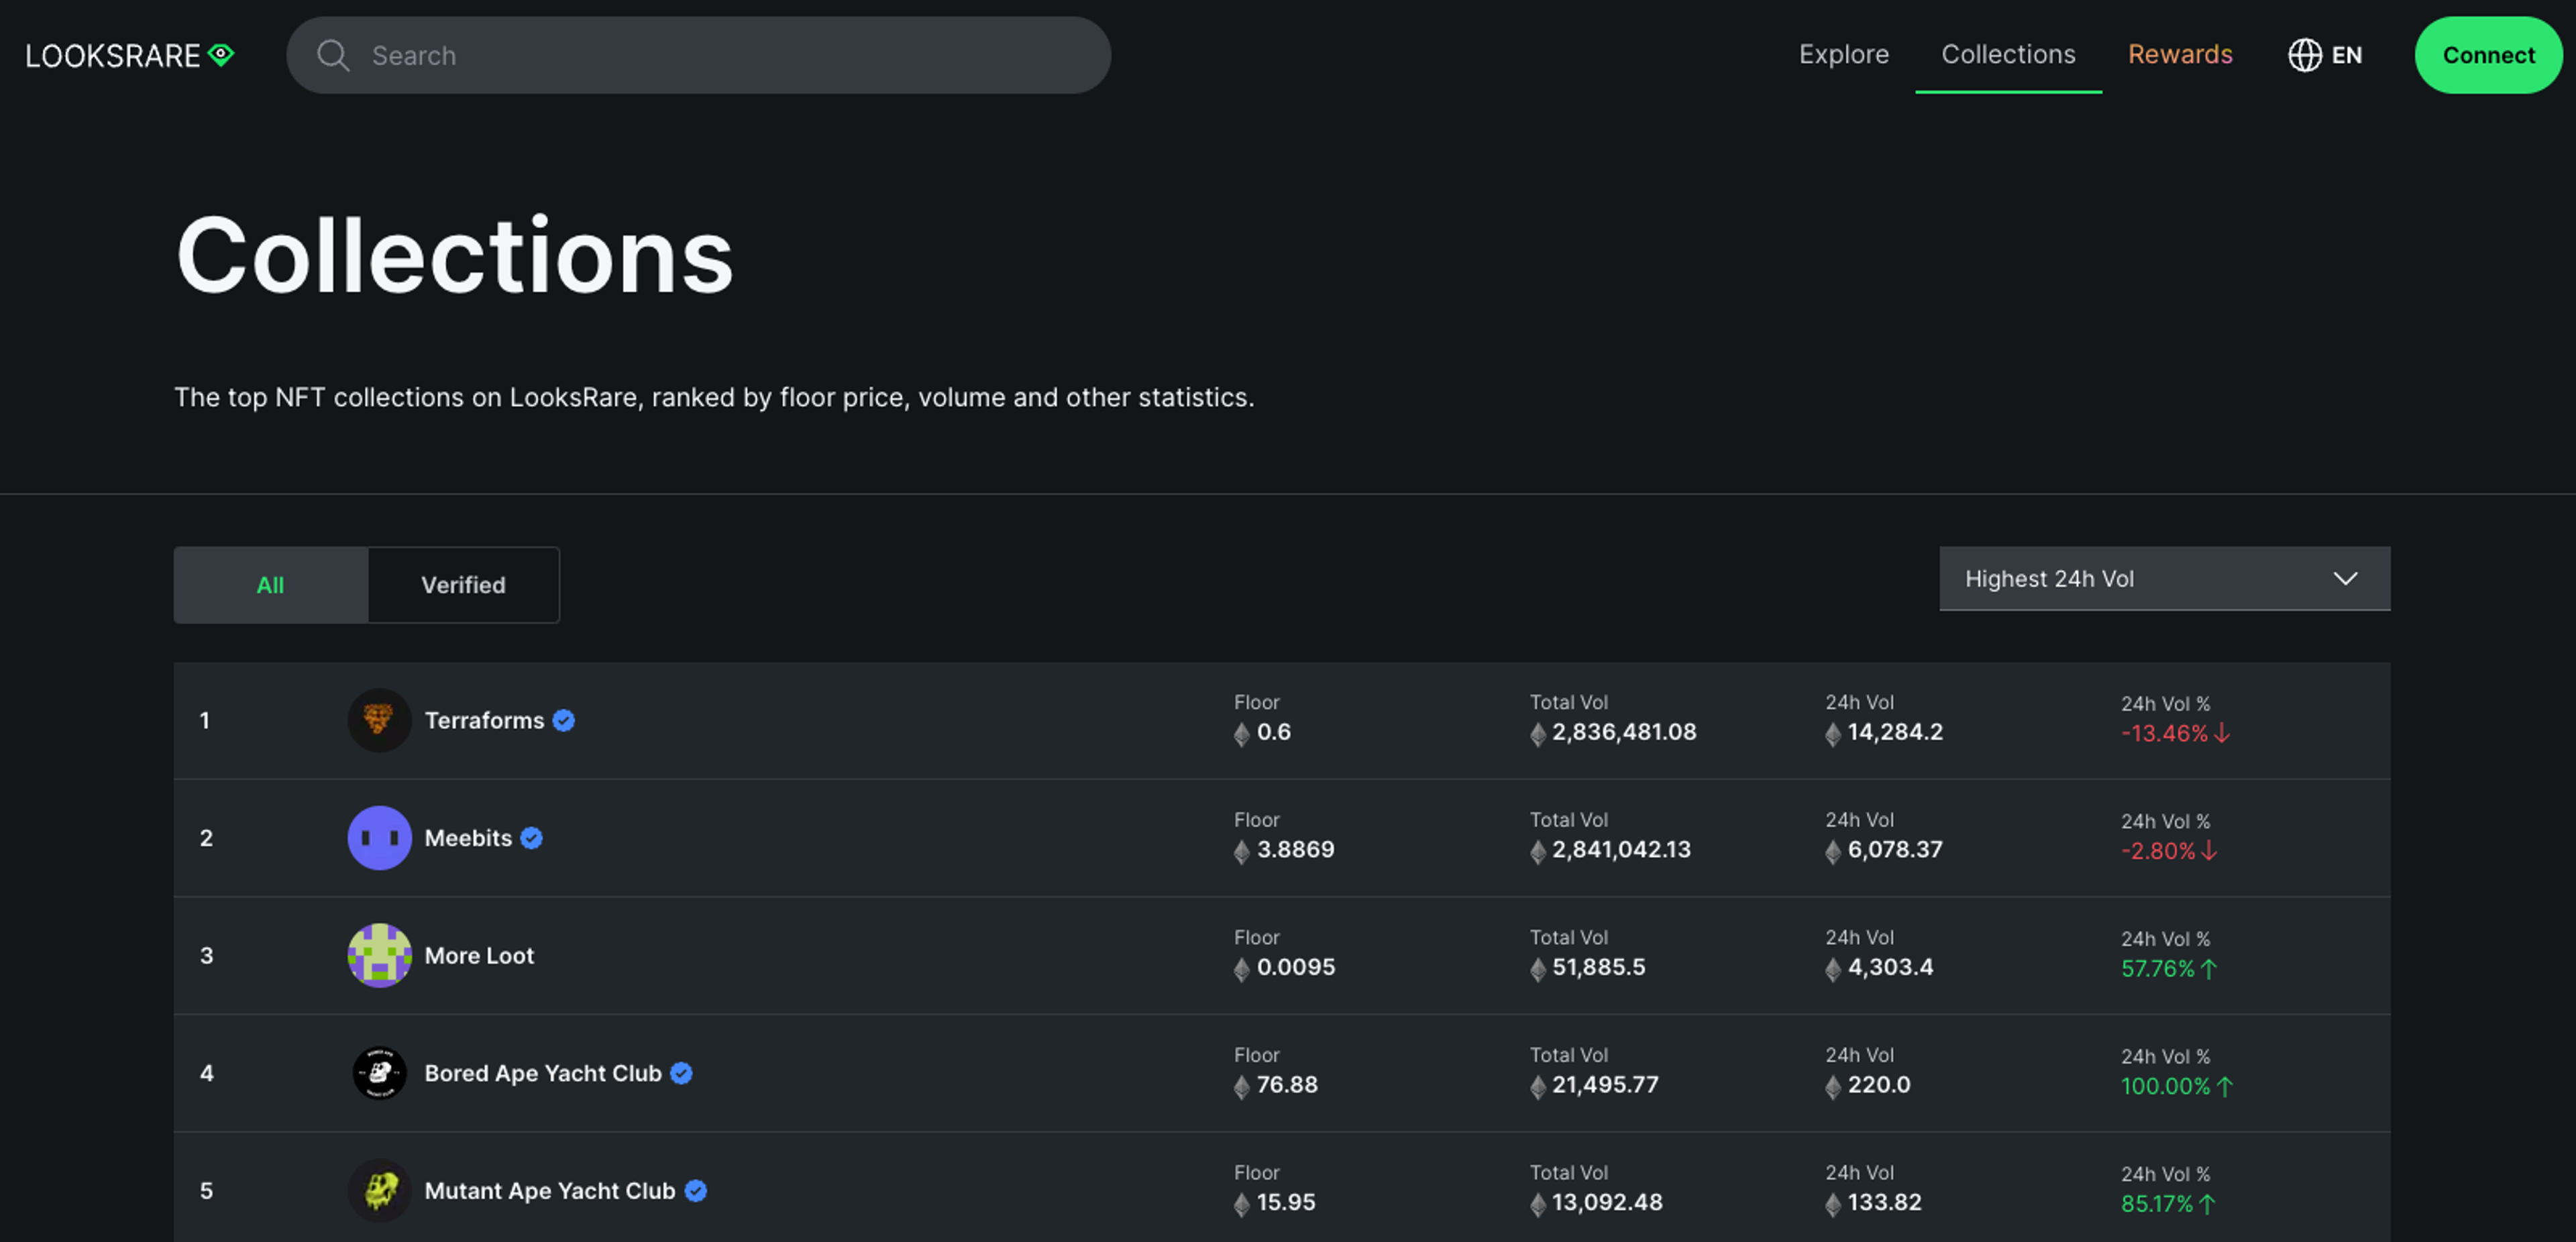Open the More Loot collection avatar
2576x1242 pixels.
point(379,955)
